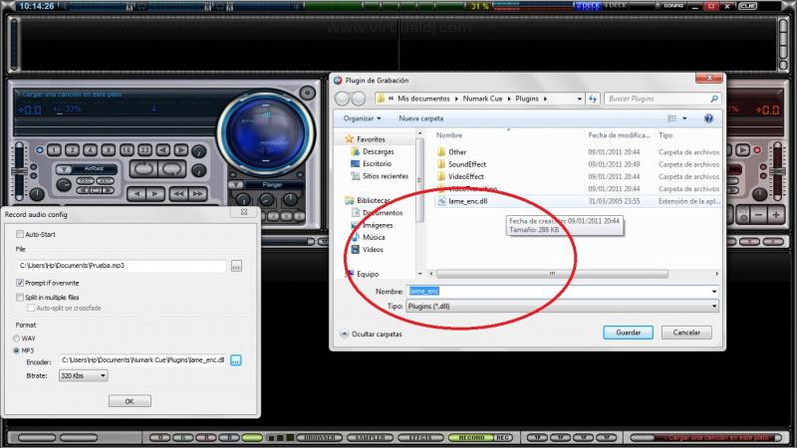Click the File path field with Prueba.mp3

click(x=121, y=266)
